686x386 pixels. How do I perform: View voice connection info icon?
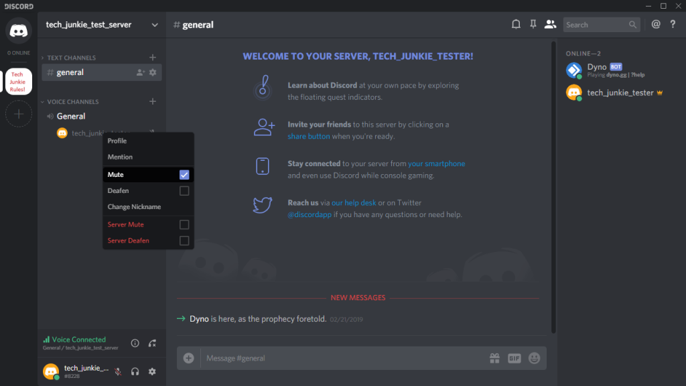tap(135, 343)
